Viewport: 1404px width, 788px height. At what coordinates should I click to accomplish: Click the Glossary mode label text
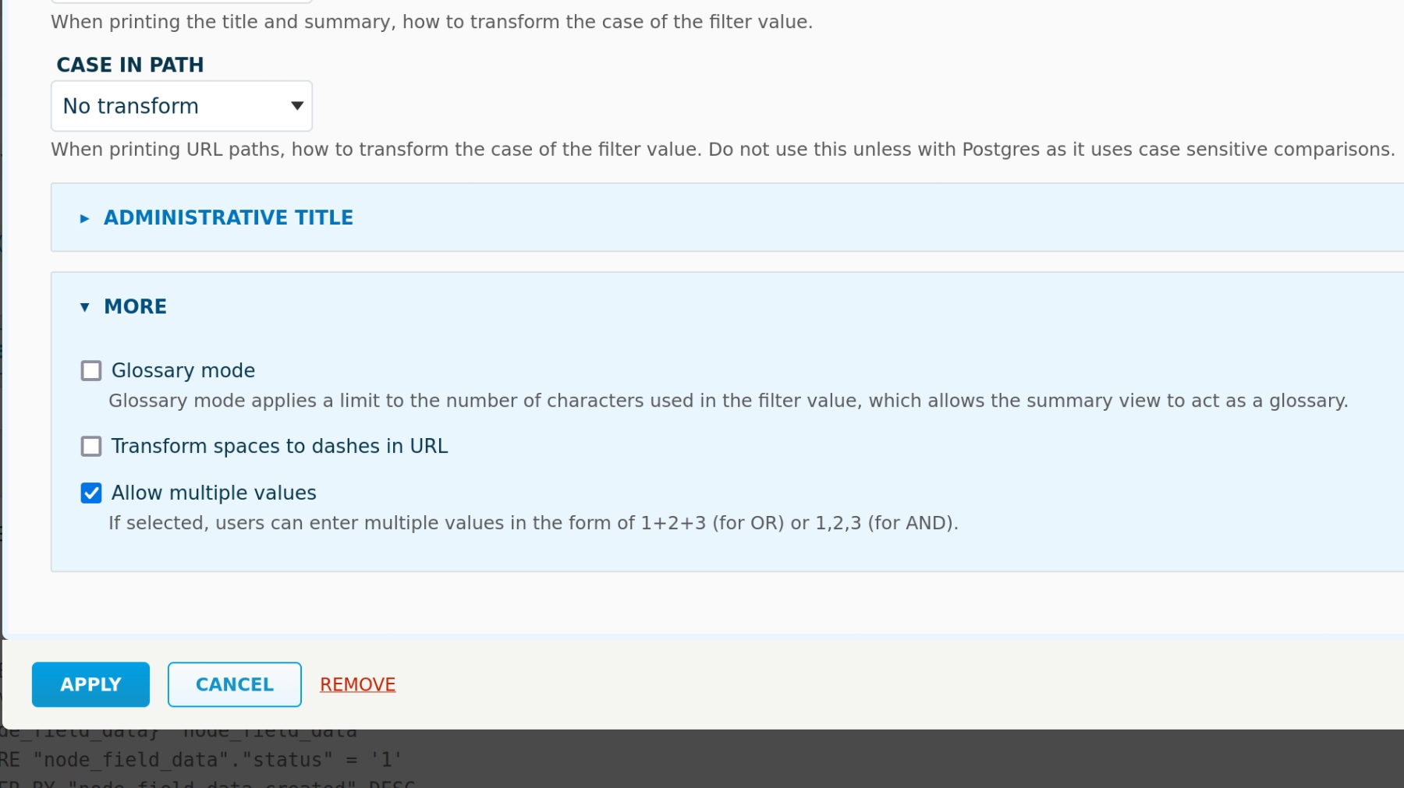[x=183, y=370]
